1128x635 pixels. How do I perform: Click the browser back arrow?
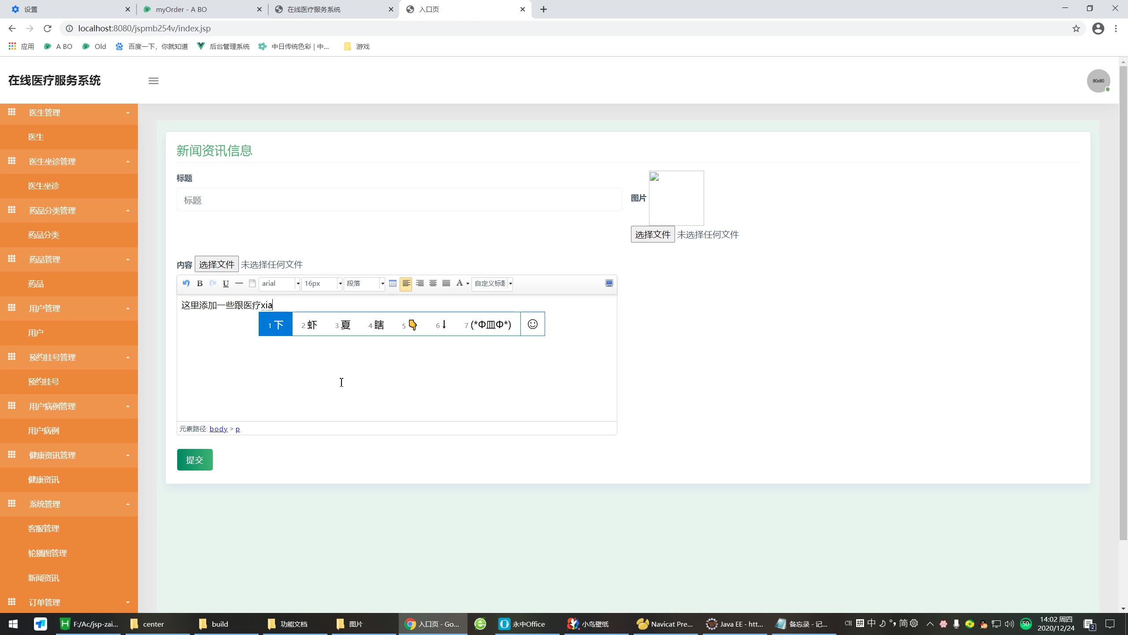coord(12,29)
